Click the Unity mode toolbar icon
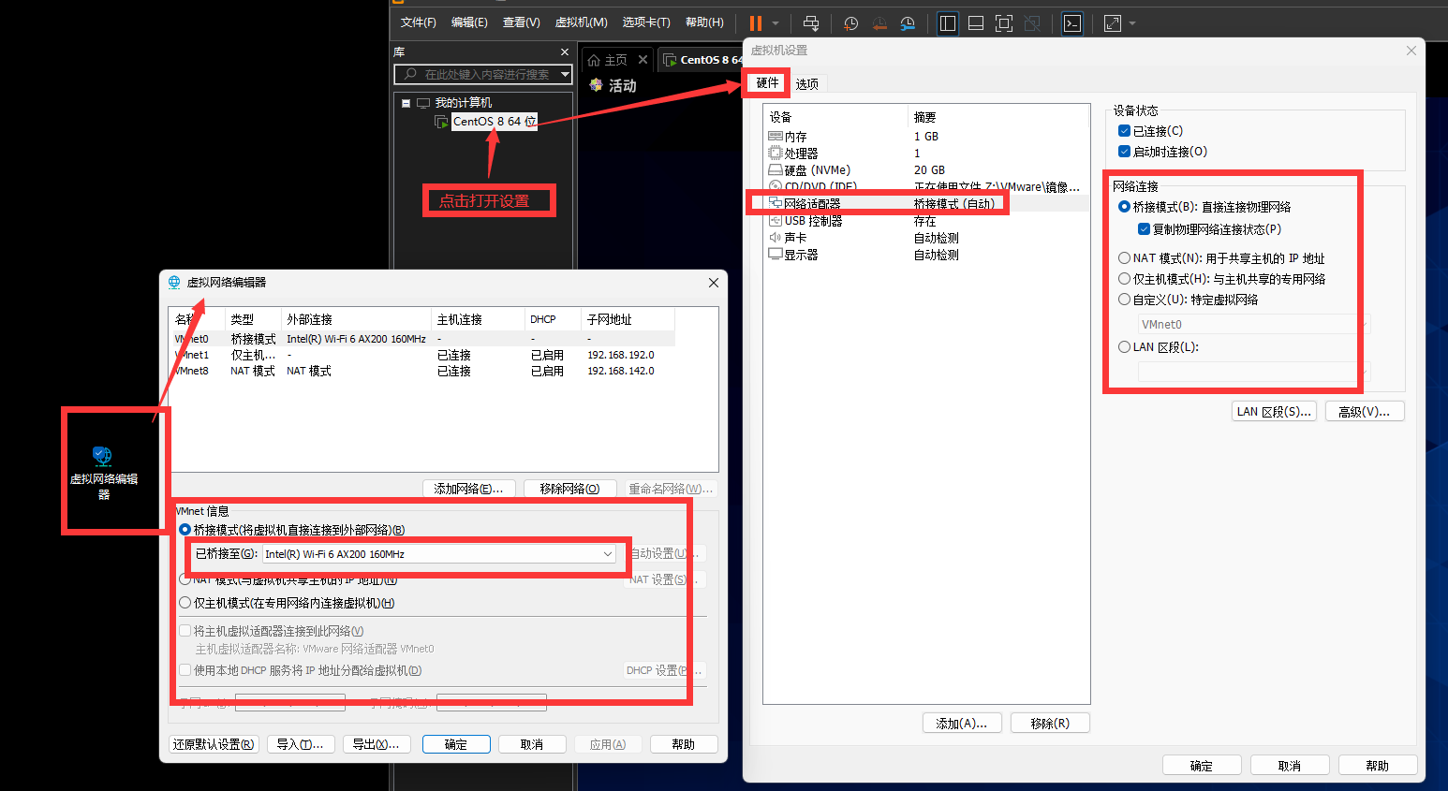Viewport: 1448px width, 791px height. [1032, 23]
